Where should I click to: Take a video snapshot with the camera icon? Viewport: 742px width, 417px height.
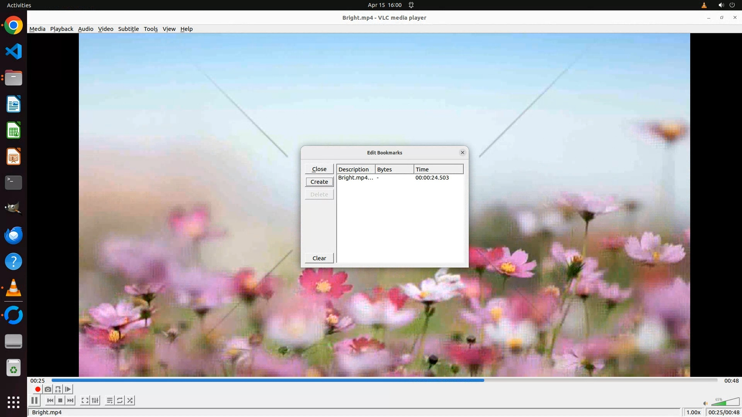[48, 389]
